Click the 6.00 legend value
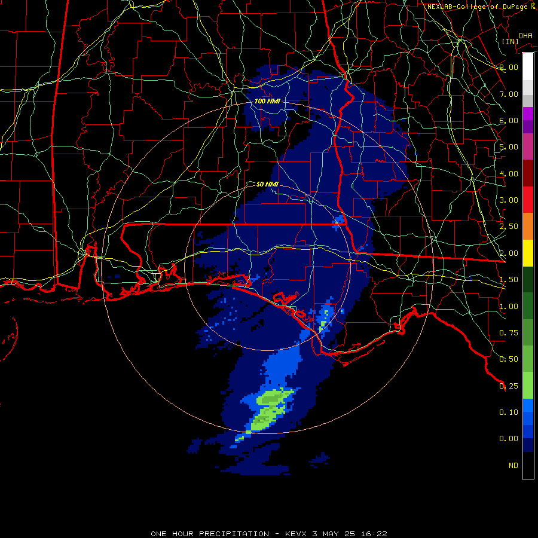Image resolution: width=538 pixels, height=538 pixels. (509, 120)
